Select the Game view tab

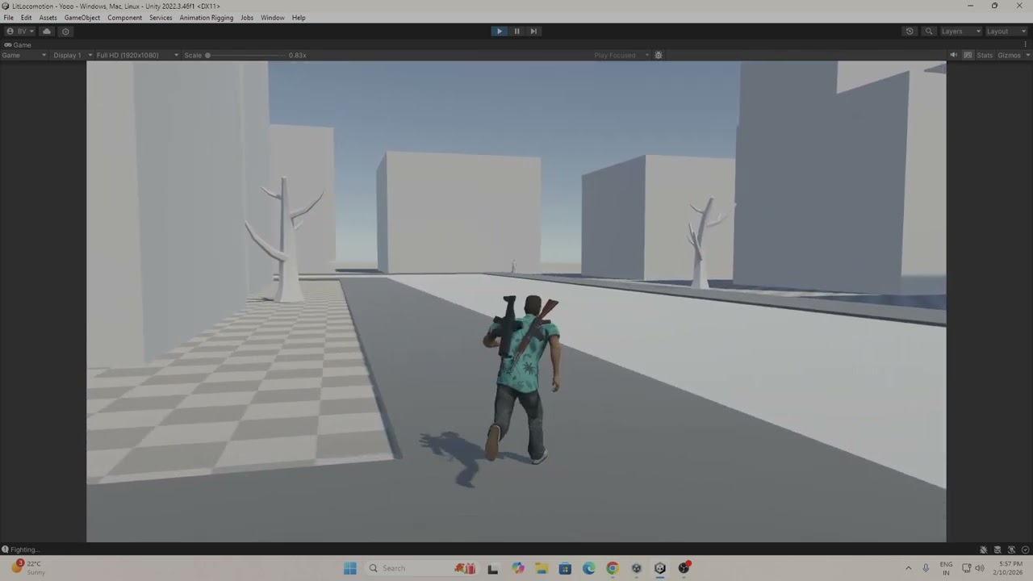[x=18, y=45]
